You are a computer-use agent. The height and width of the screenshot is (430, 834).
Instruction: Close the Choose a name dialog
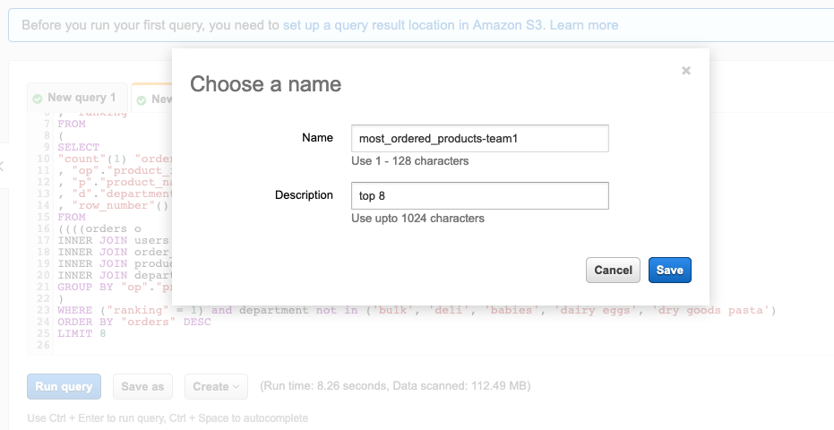pos(686,71)
